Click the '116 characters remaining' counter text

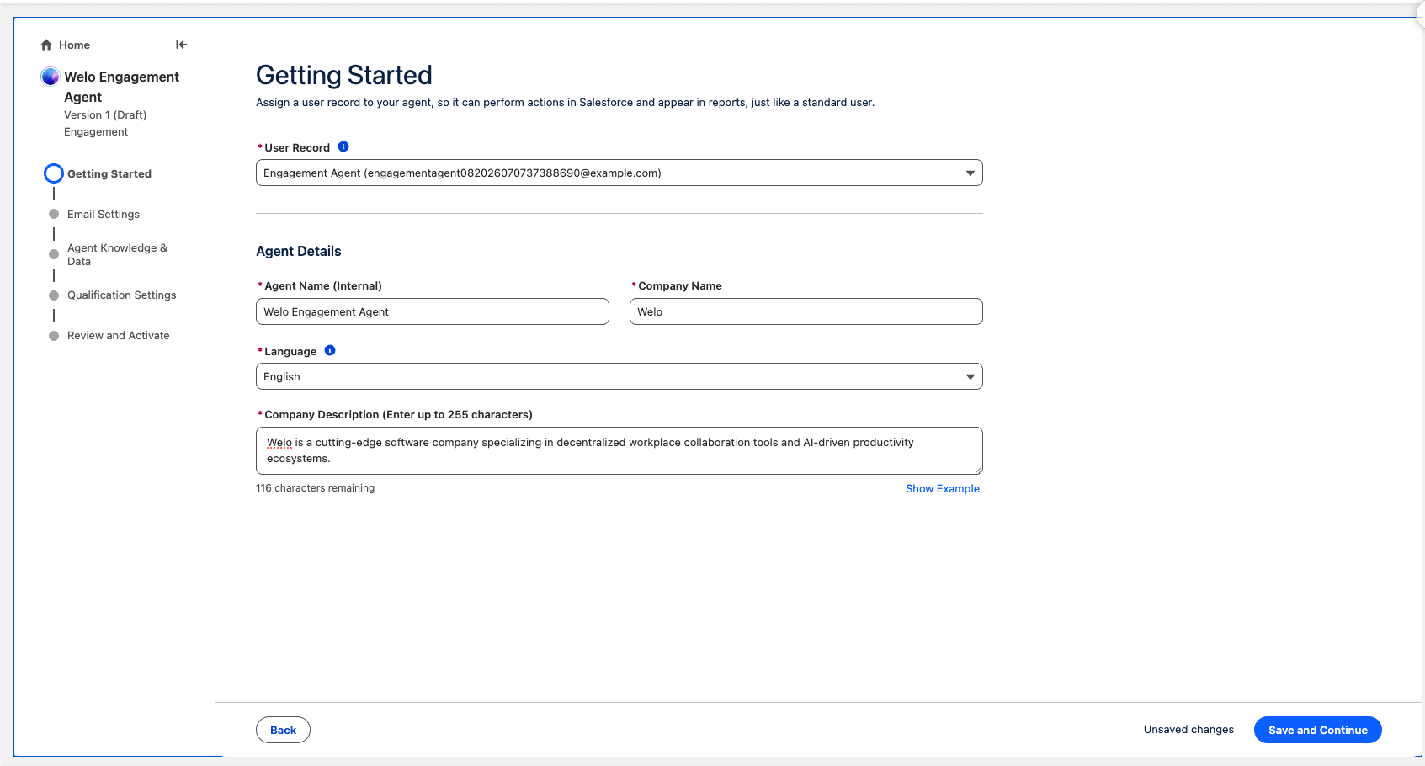(x=316, y=488)
